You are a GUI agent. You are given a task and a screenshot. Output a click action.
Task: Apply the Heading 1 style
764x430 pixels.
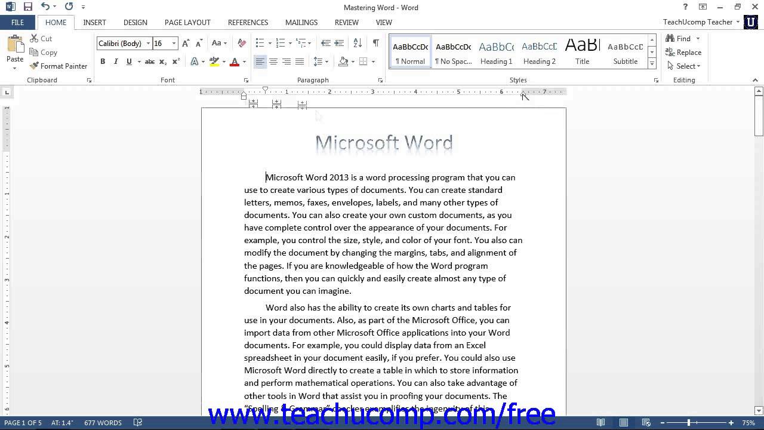[x=496, y=52]
